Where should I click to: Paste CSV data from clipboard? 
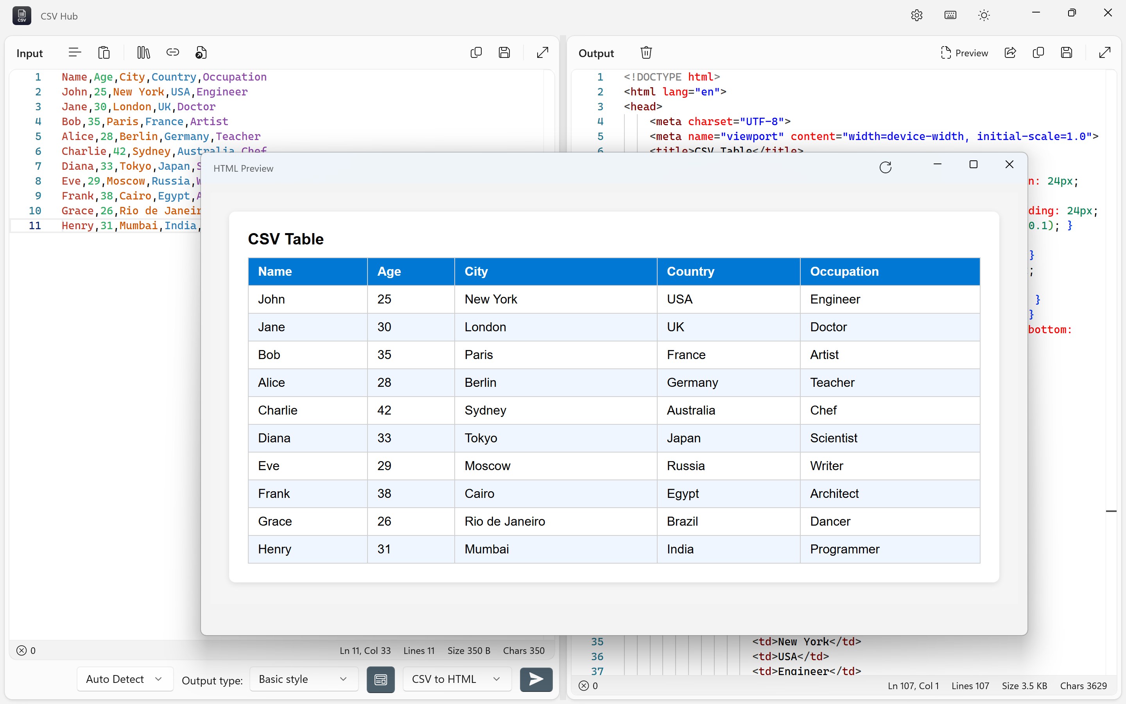104,52
